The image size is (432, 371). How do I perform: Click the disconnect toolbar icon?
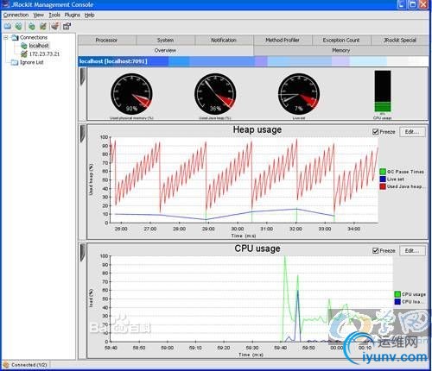(43, 27)
